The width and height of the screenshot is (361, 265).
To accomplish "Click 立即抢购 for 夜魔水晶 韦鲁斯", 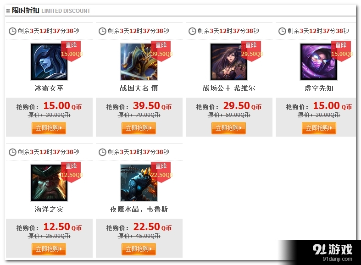I will tap(139, 249).
